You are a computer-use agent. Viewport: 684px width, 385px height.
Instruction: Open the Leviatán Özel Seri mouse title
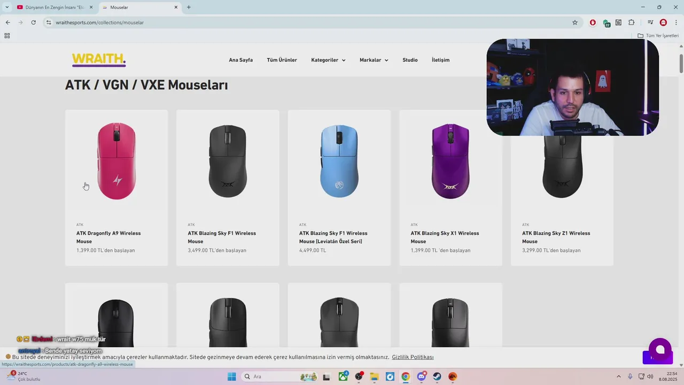click(333, 237)
